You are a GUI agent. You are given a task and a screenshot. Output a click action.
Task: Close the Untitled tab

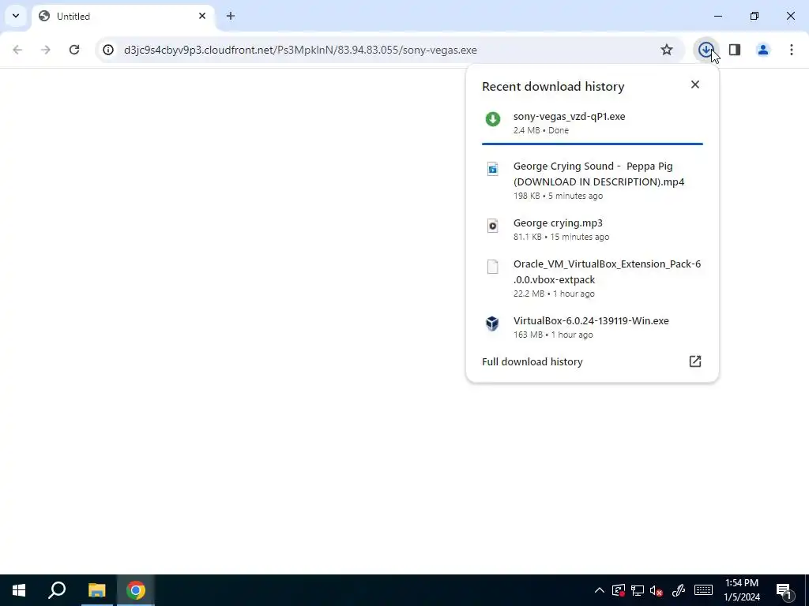point(202,16)
